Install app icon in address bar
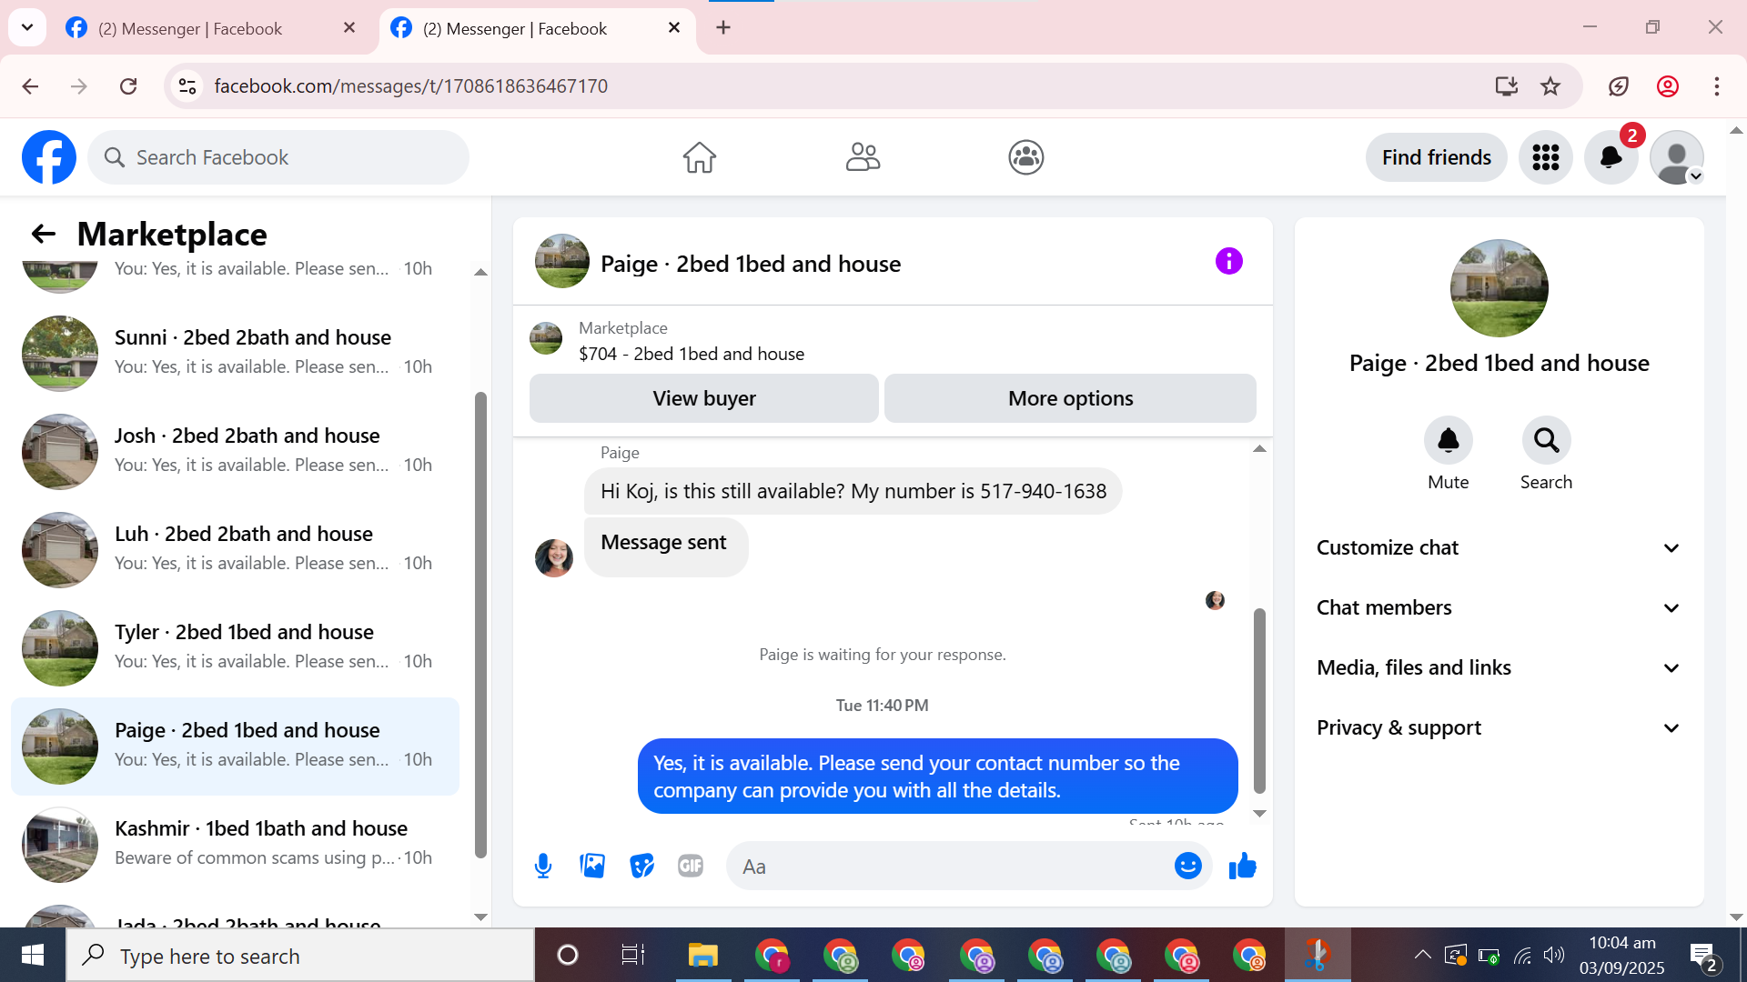The height and width of the screenshot is (982, 1747). pyautogui.click(x=1507, y=86)
